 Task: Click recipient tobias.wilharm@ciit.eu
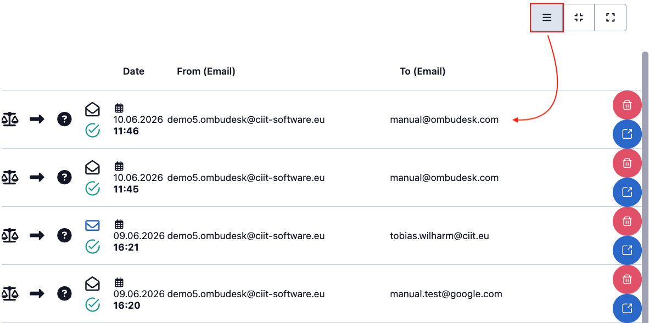440,236
